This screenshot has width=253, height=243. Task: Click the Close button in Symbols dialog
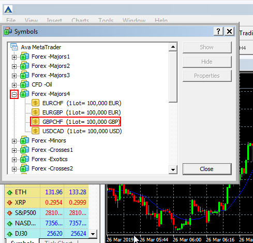click(207, 169)
